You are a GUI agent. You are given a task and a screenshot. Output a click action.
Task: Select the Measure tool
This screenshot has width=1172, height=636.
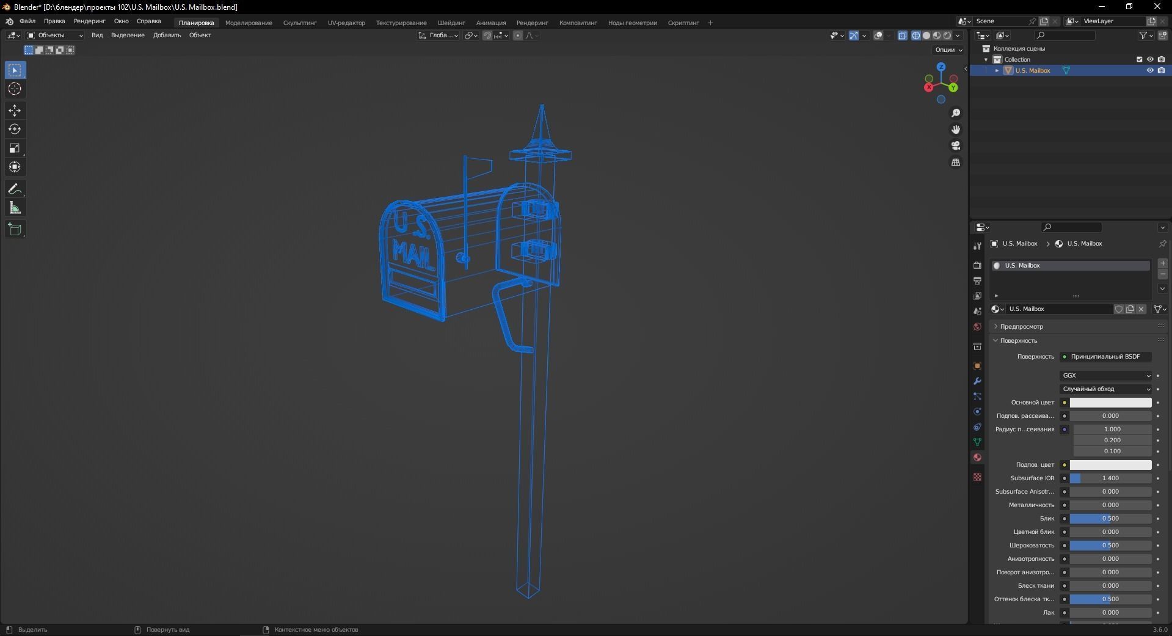(15, 208)
